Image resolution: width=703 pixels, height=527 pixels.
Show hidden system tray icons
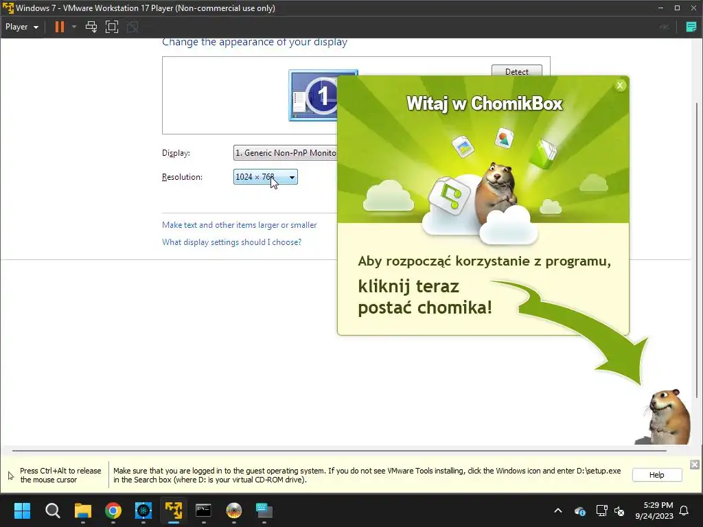[x=558, y=511]
